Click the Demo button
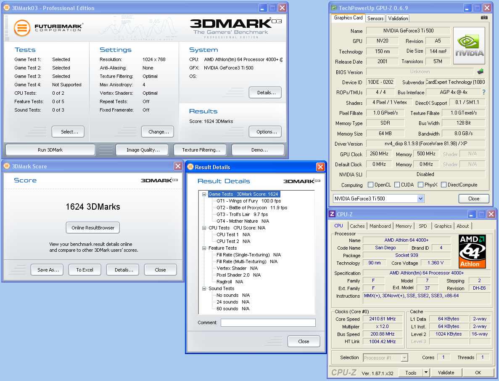 pyautogui.click(x=259, y=150)
